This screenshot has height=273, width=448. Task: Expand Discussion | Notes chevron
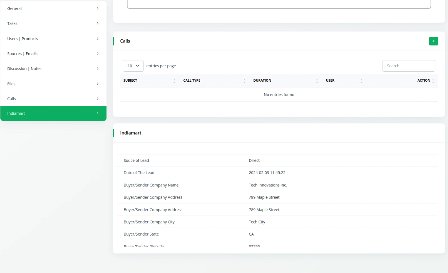(x=98, y=69)
